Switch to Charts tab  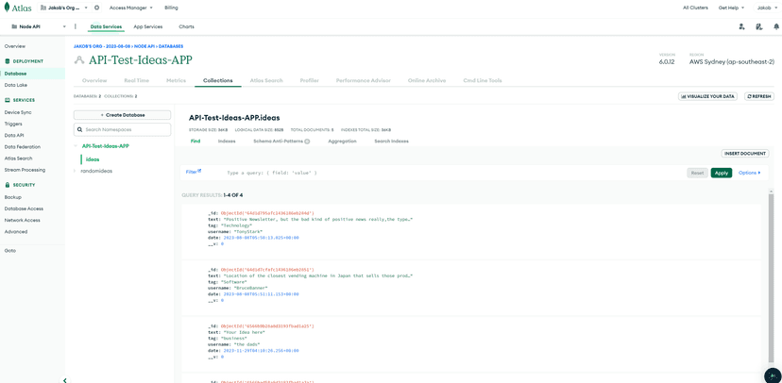186,27
